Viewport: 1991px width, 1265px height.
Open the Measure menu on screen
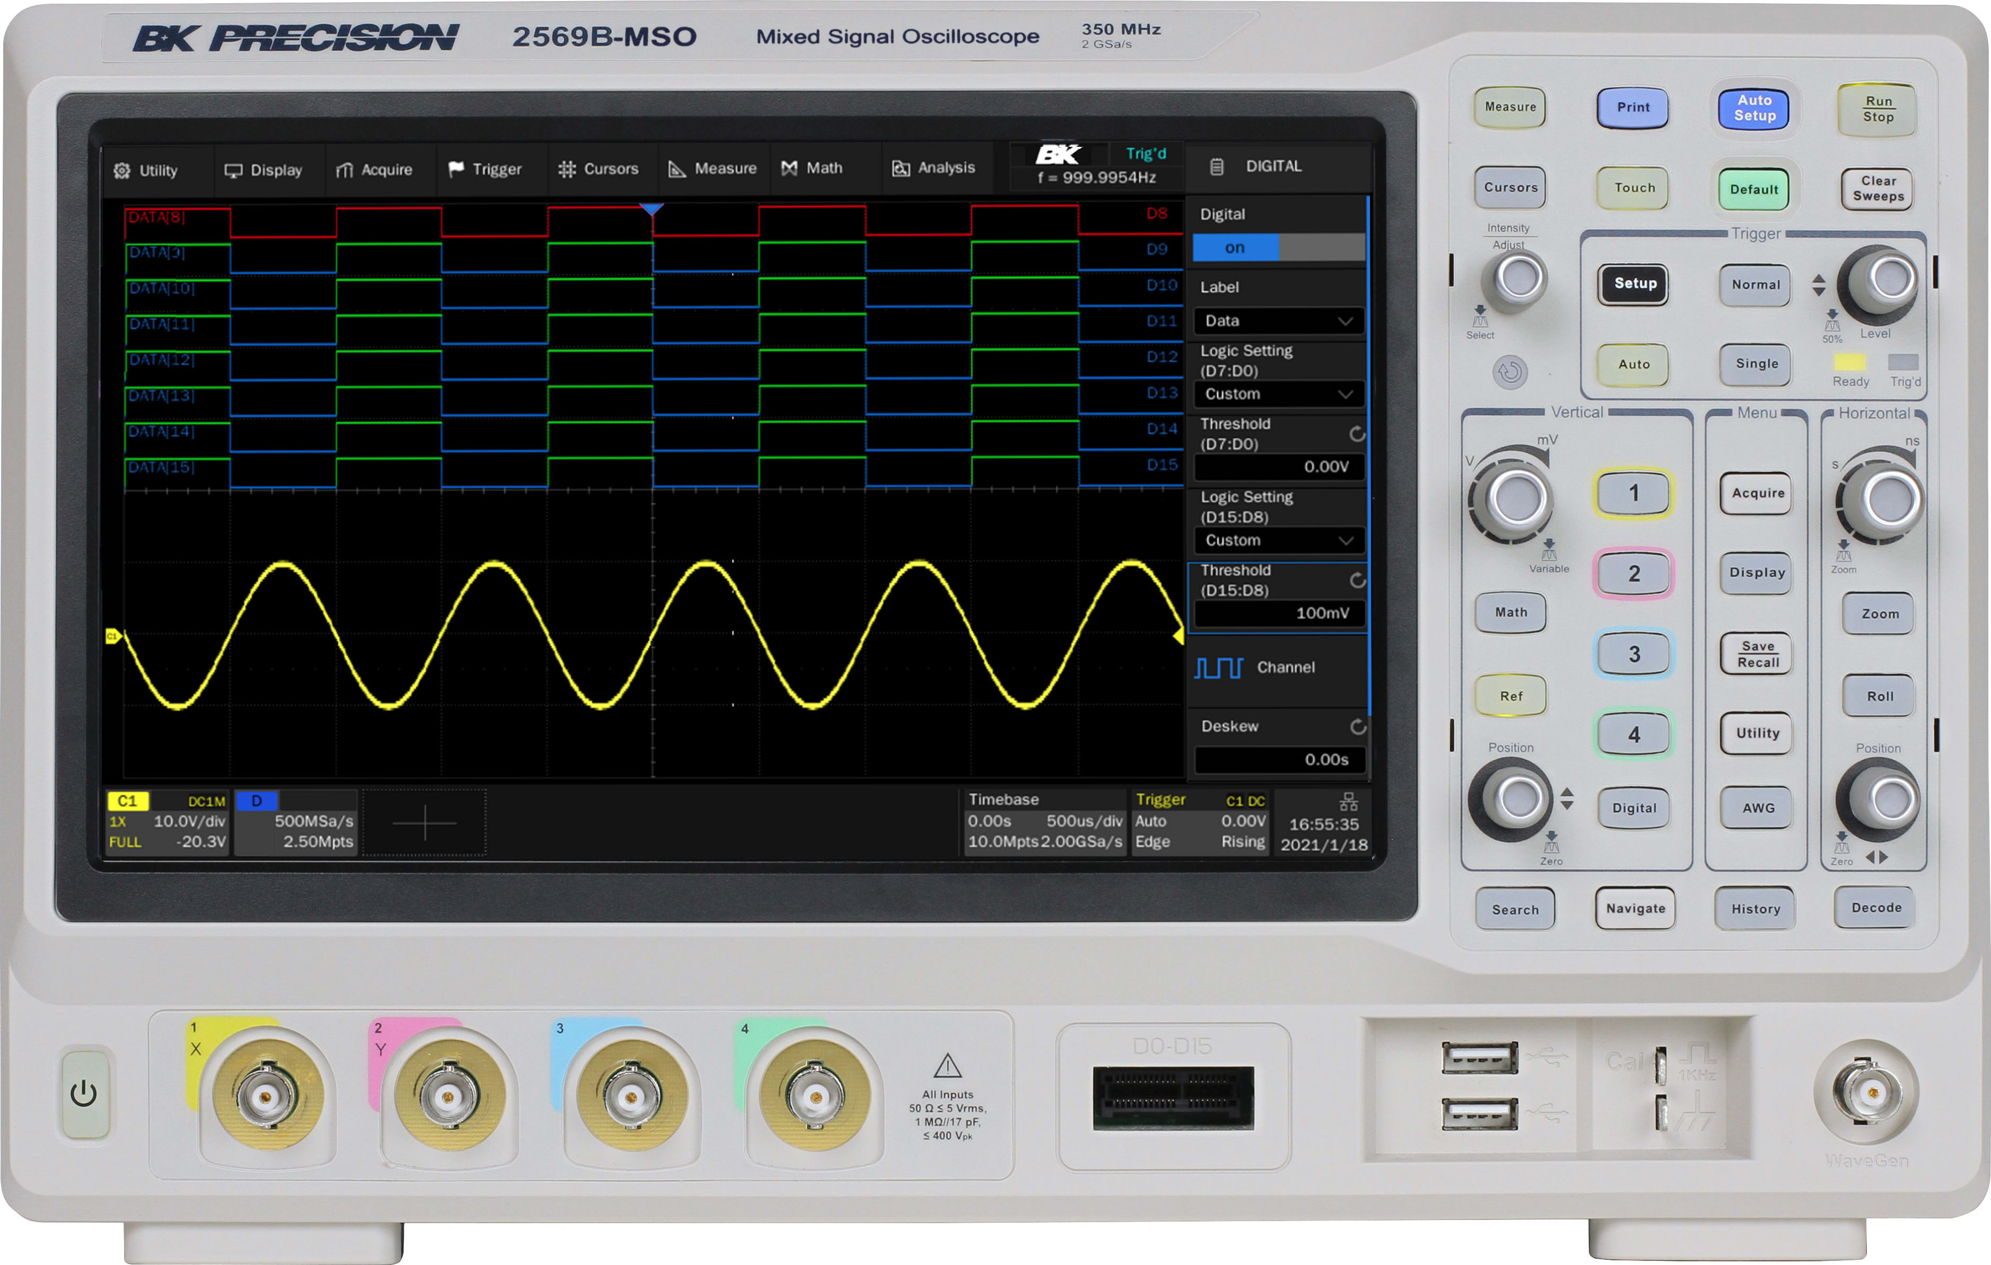coord(713,169)
